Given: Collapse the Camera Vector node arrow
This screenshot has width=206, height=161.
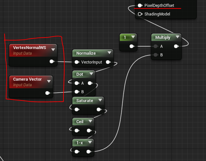Looking at the screenshot, I should point(49,81).
